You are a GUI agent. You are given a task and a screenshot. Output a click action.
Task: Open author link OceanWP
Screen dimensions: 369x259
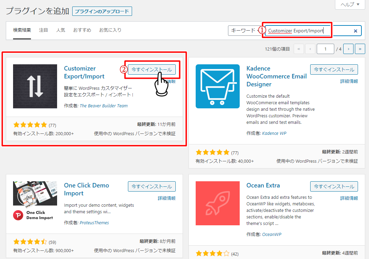point(272,235)
